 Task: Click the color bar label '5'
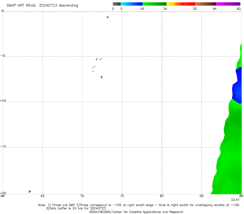point(121,9)
